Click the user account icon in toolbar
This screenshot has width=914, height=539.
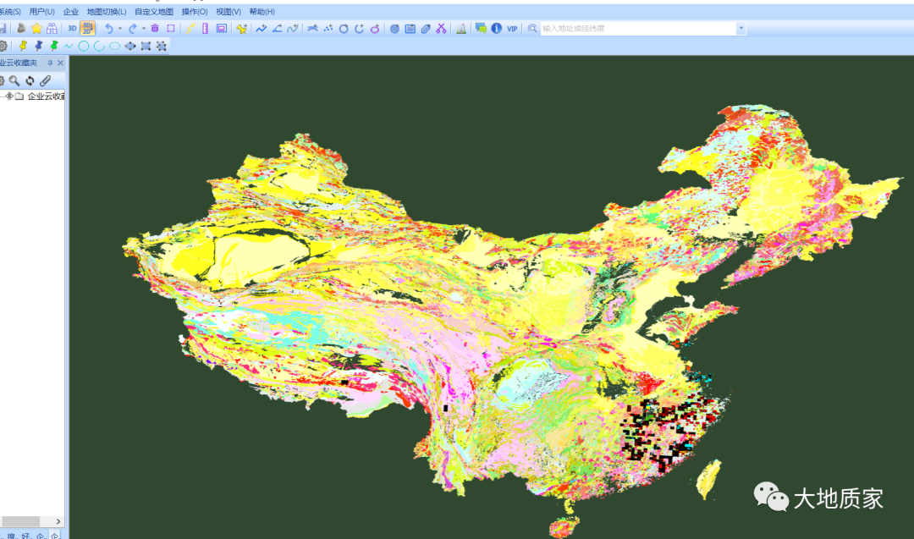(21, 28)
